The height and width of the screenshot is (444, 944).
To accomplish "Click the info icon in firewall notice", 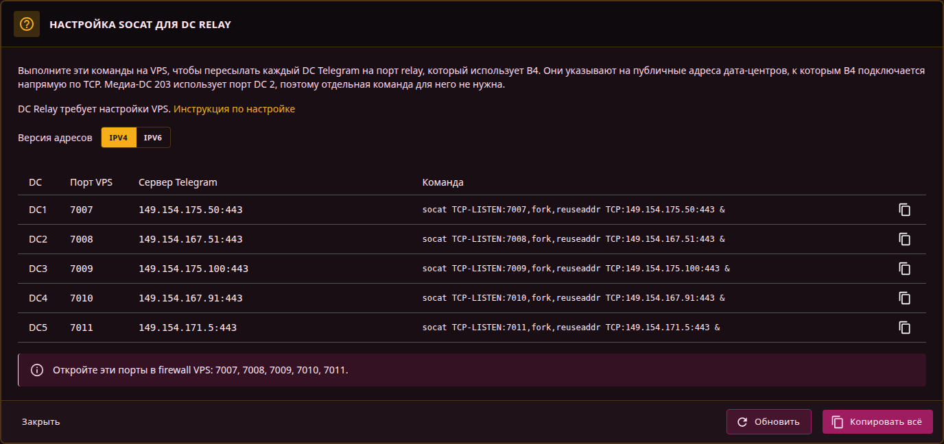I will [x=38, y=370].
